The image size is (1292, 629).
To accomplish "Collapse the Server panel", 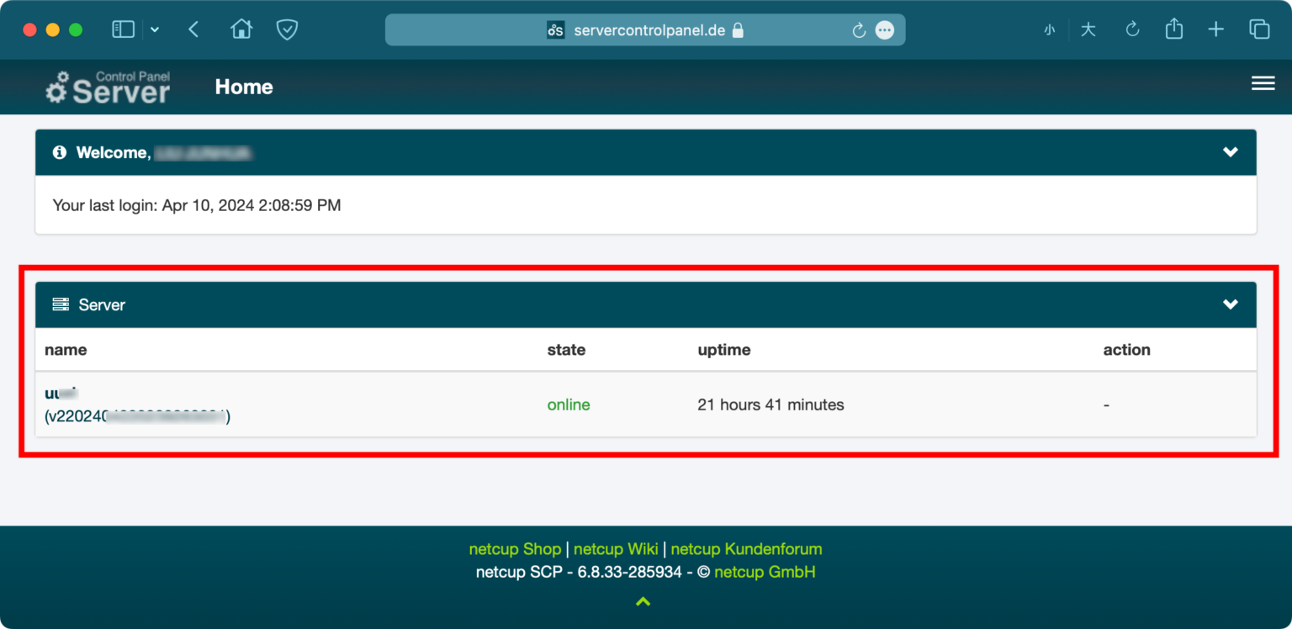I will (1230, 304).
